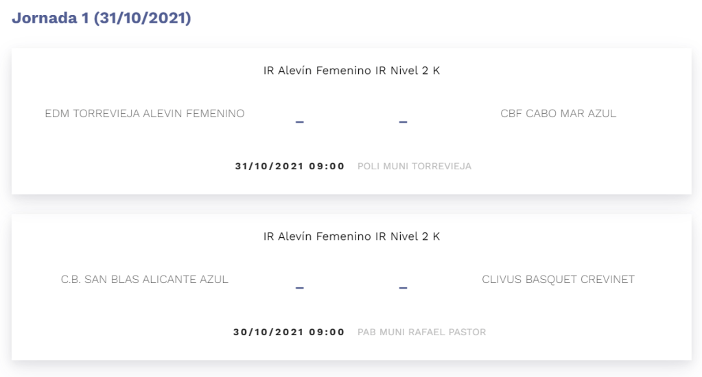Click Clivus Basquet Crevinet's score dash
The image size is (702, 377).
tap(403, 288)
